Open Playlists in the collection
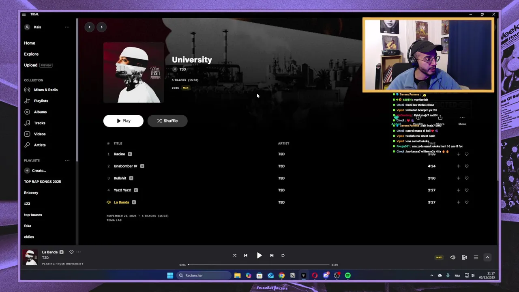Viewport: 519px width, 292px height. point(36,101)
